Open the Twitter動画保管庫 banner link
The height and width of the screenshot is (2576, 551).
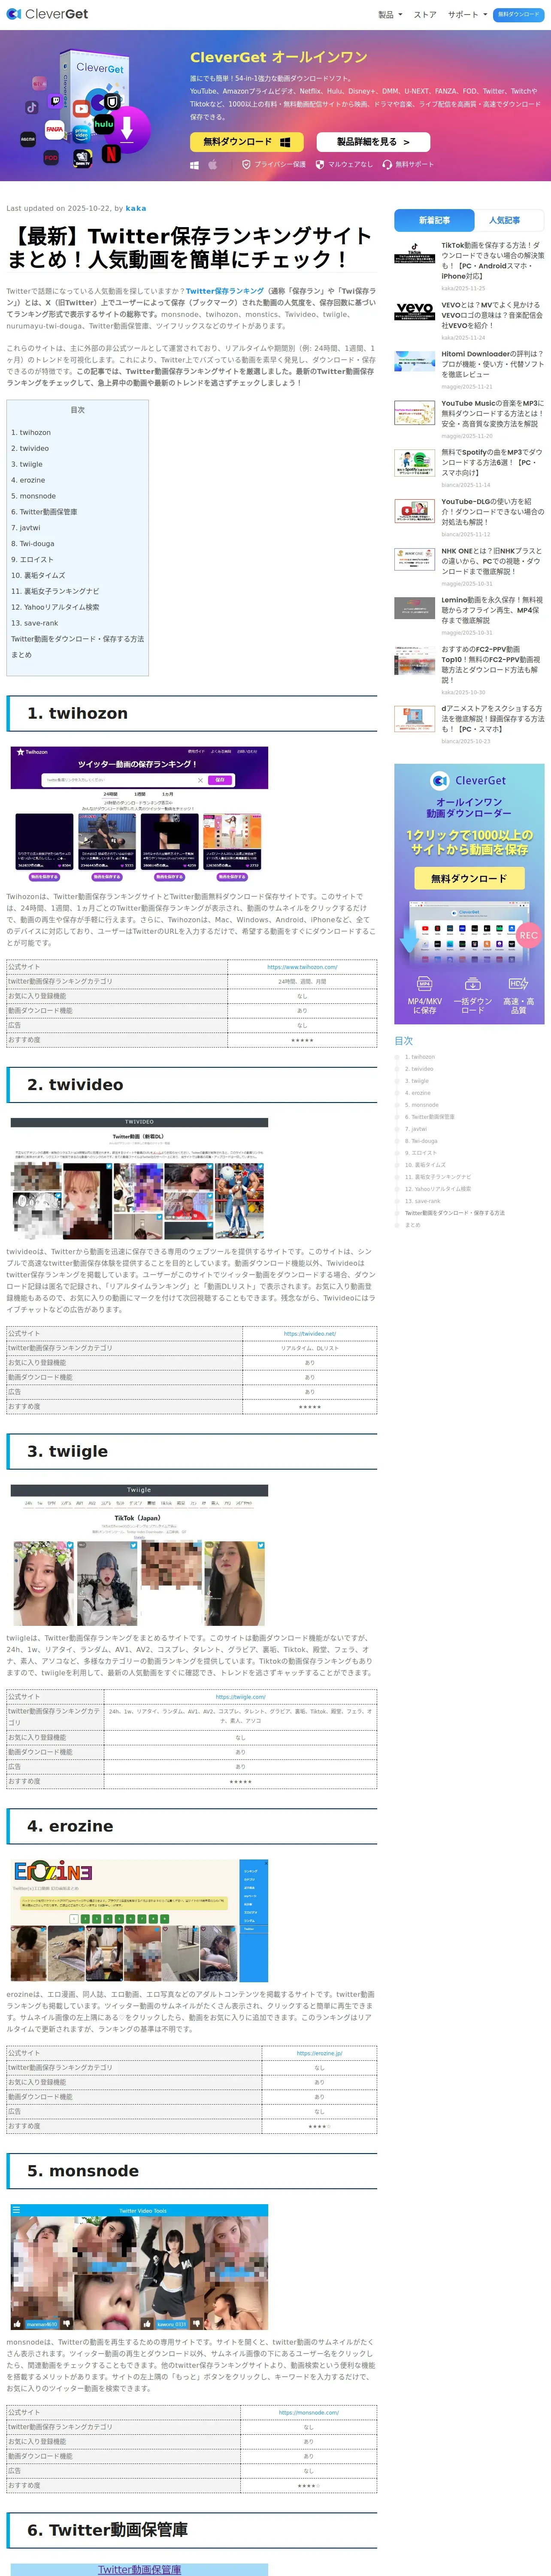click(139, 2569)
